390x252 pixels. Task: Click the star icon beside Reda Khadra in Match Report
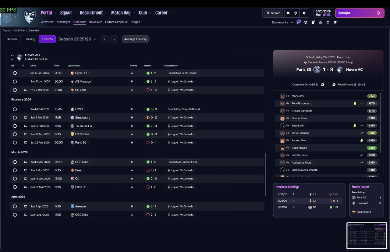point(354,211)
